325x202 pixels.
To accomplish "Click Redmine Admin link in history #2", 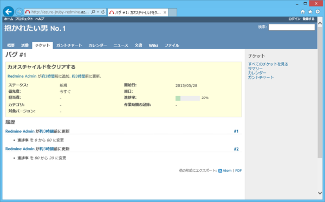I will click(20, 149).
